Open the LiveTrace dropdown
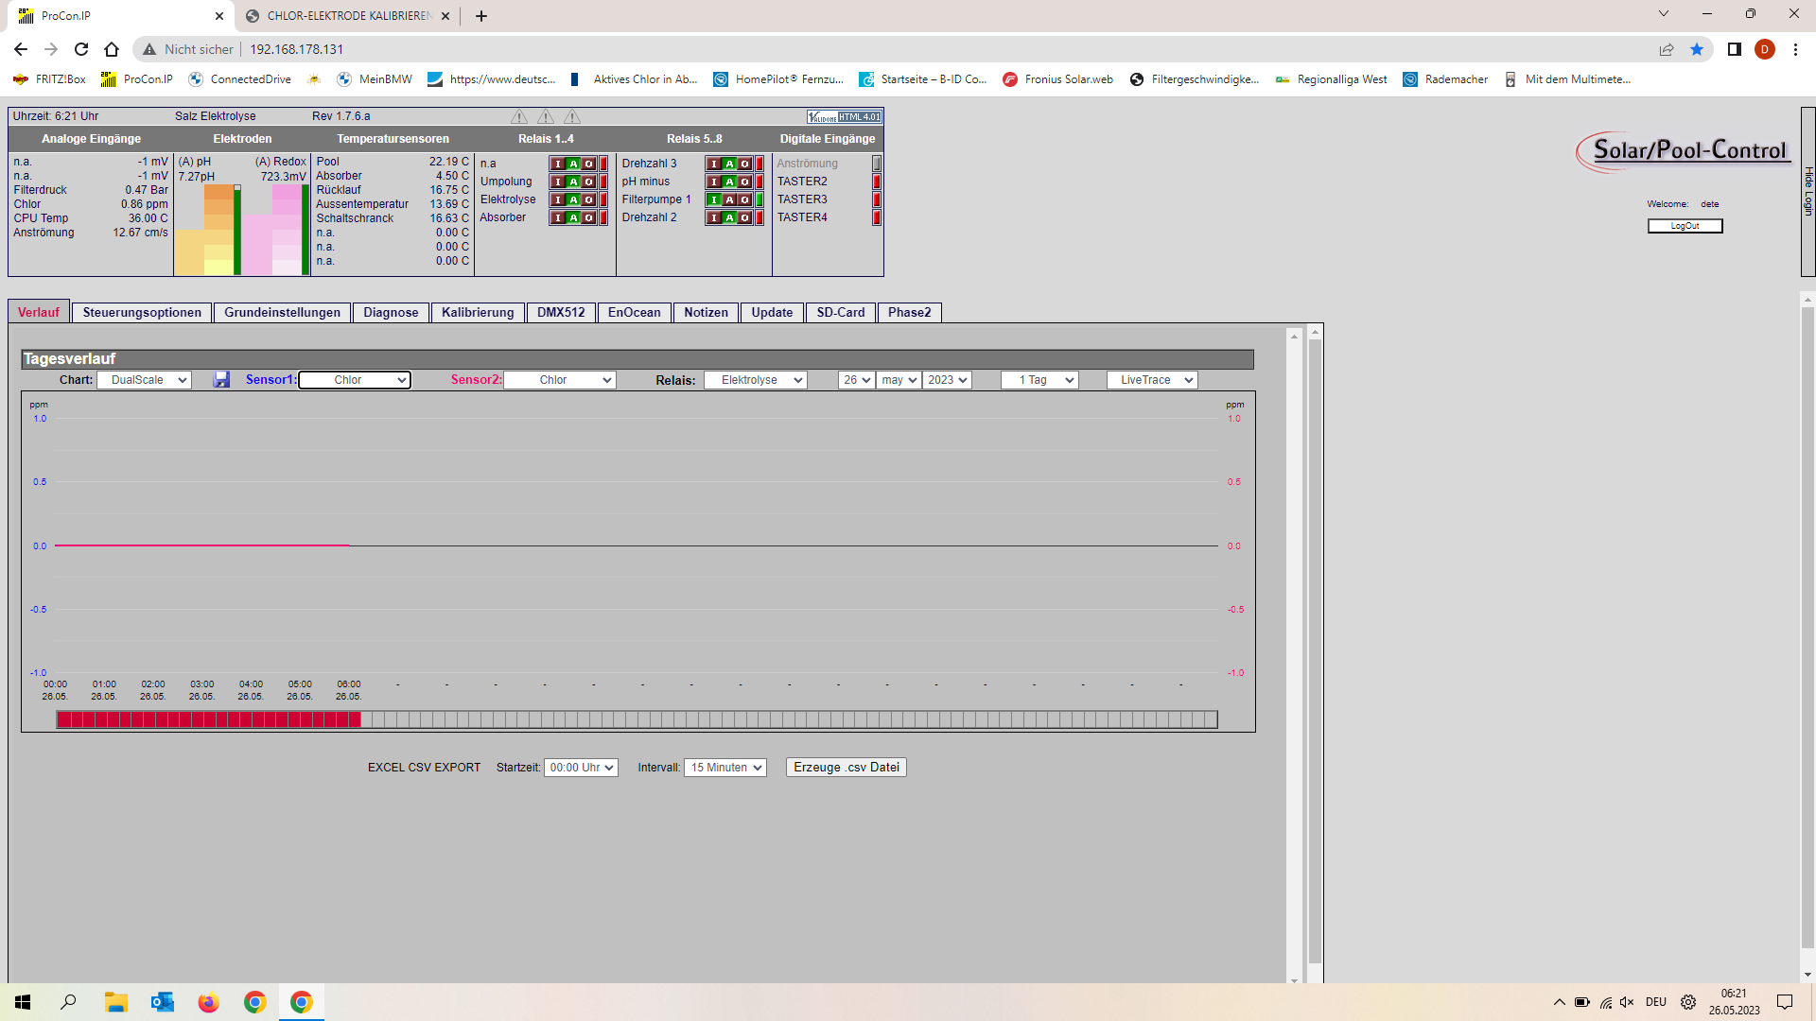This screenshot has width=1816, height=1021. pyautogui.click(x=1153, y=380)
